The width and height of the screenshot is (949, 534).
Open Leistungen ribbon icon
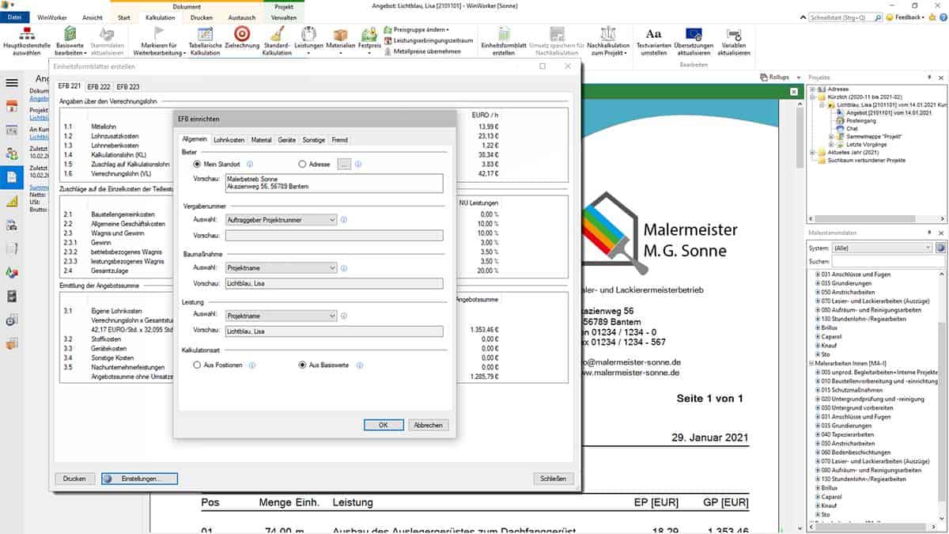309,41
